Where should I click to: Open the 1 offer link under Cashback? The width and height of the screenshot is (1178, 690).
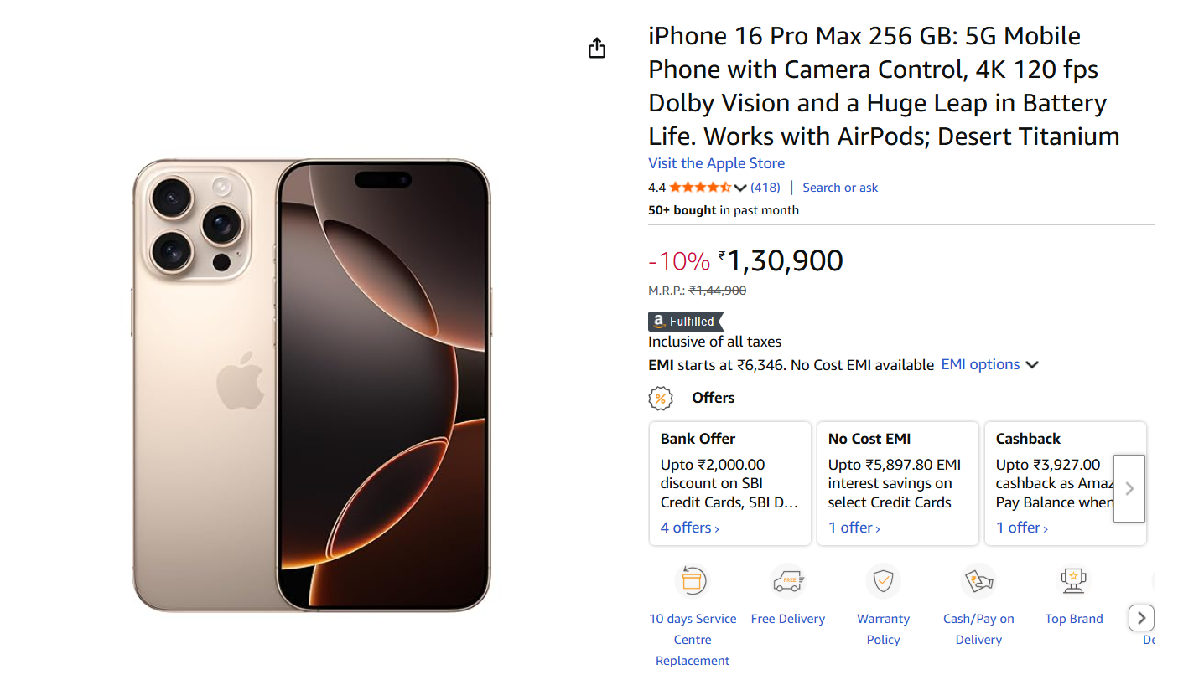1021,528
